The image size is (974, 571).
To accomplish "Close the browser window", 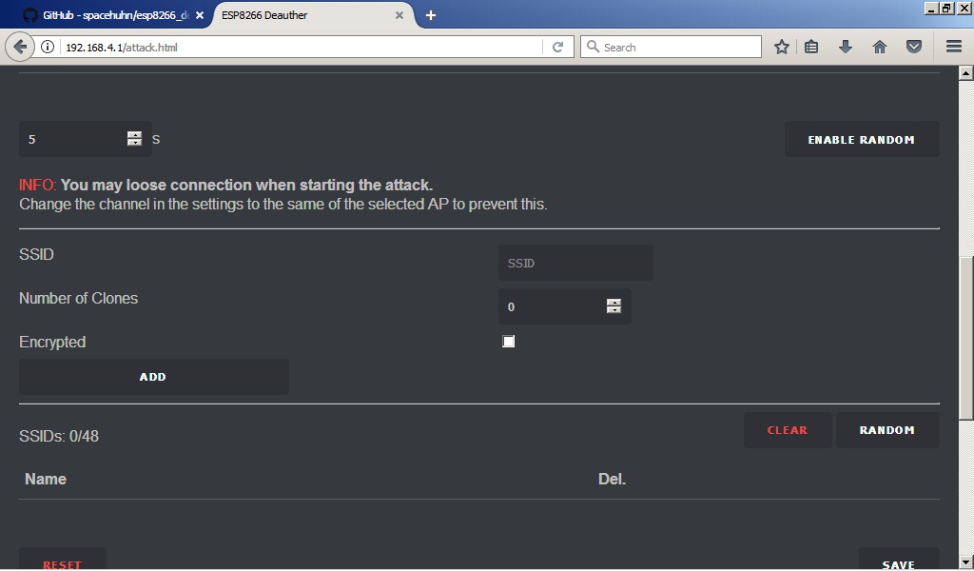I will pos(964,8).
